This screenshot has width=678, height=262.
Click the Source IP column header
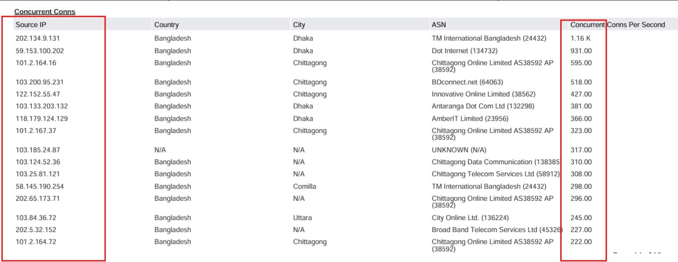click(31, 25)
